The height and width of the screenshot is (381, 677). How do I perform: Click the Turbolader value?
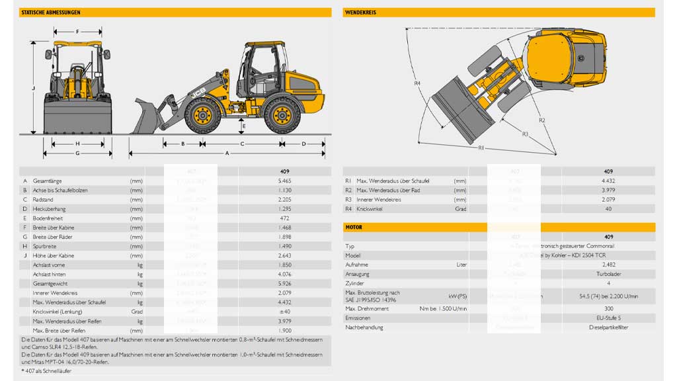(x=608, y=274)
